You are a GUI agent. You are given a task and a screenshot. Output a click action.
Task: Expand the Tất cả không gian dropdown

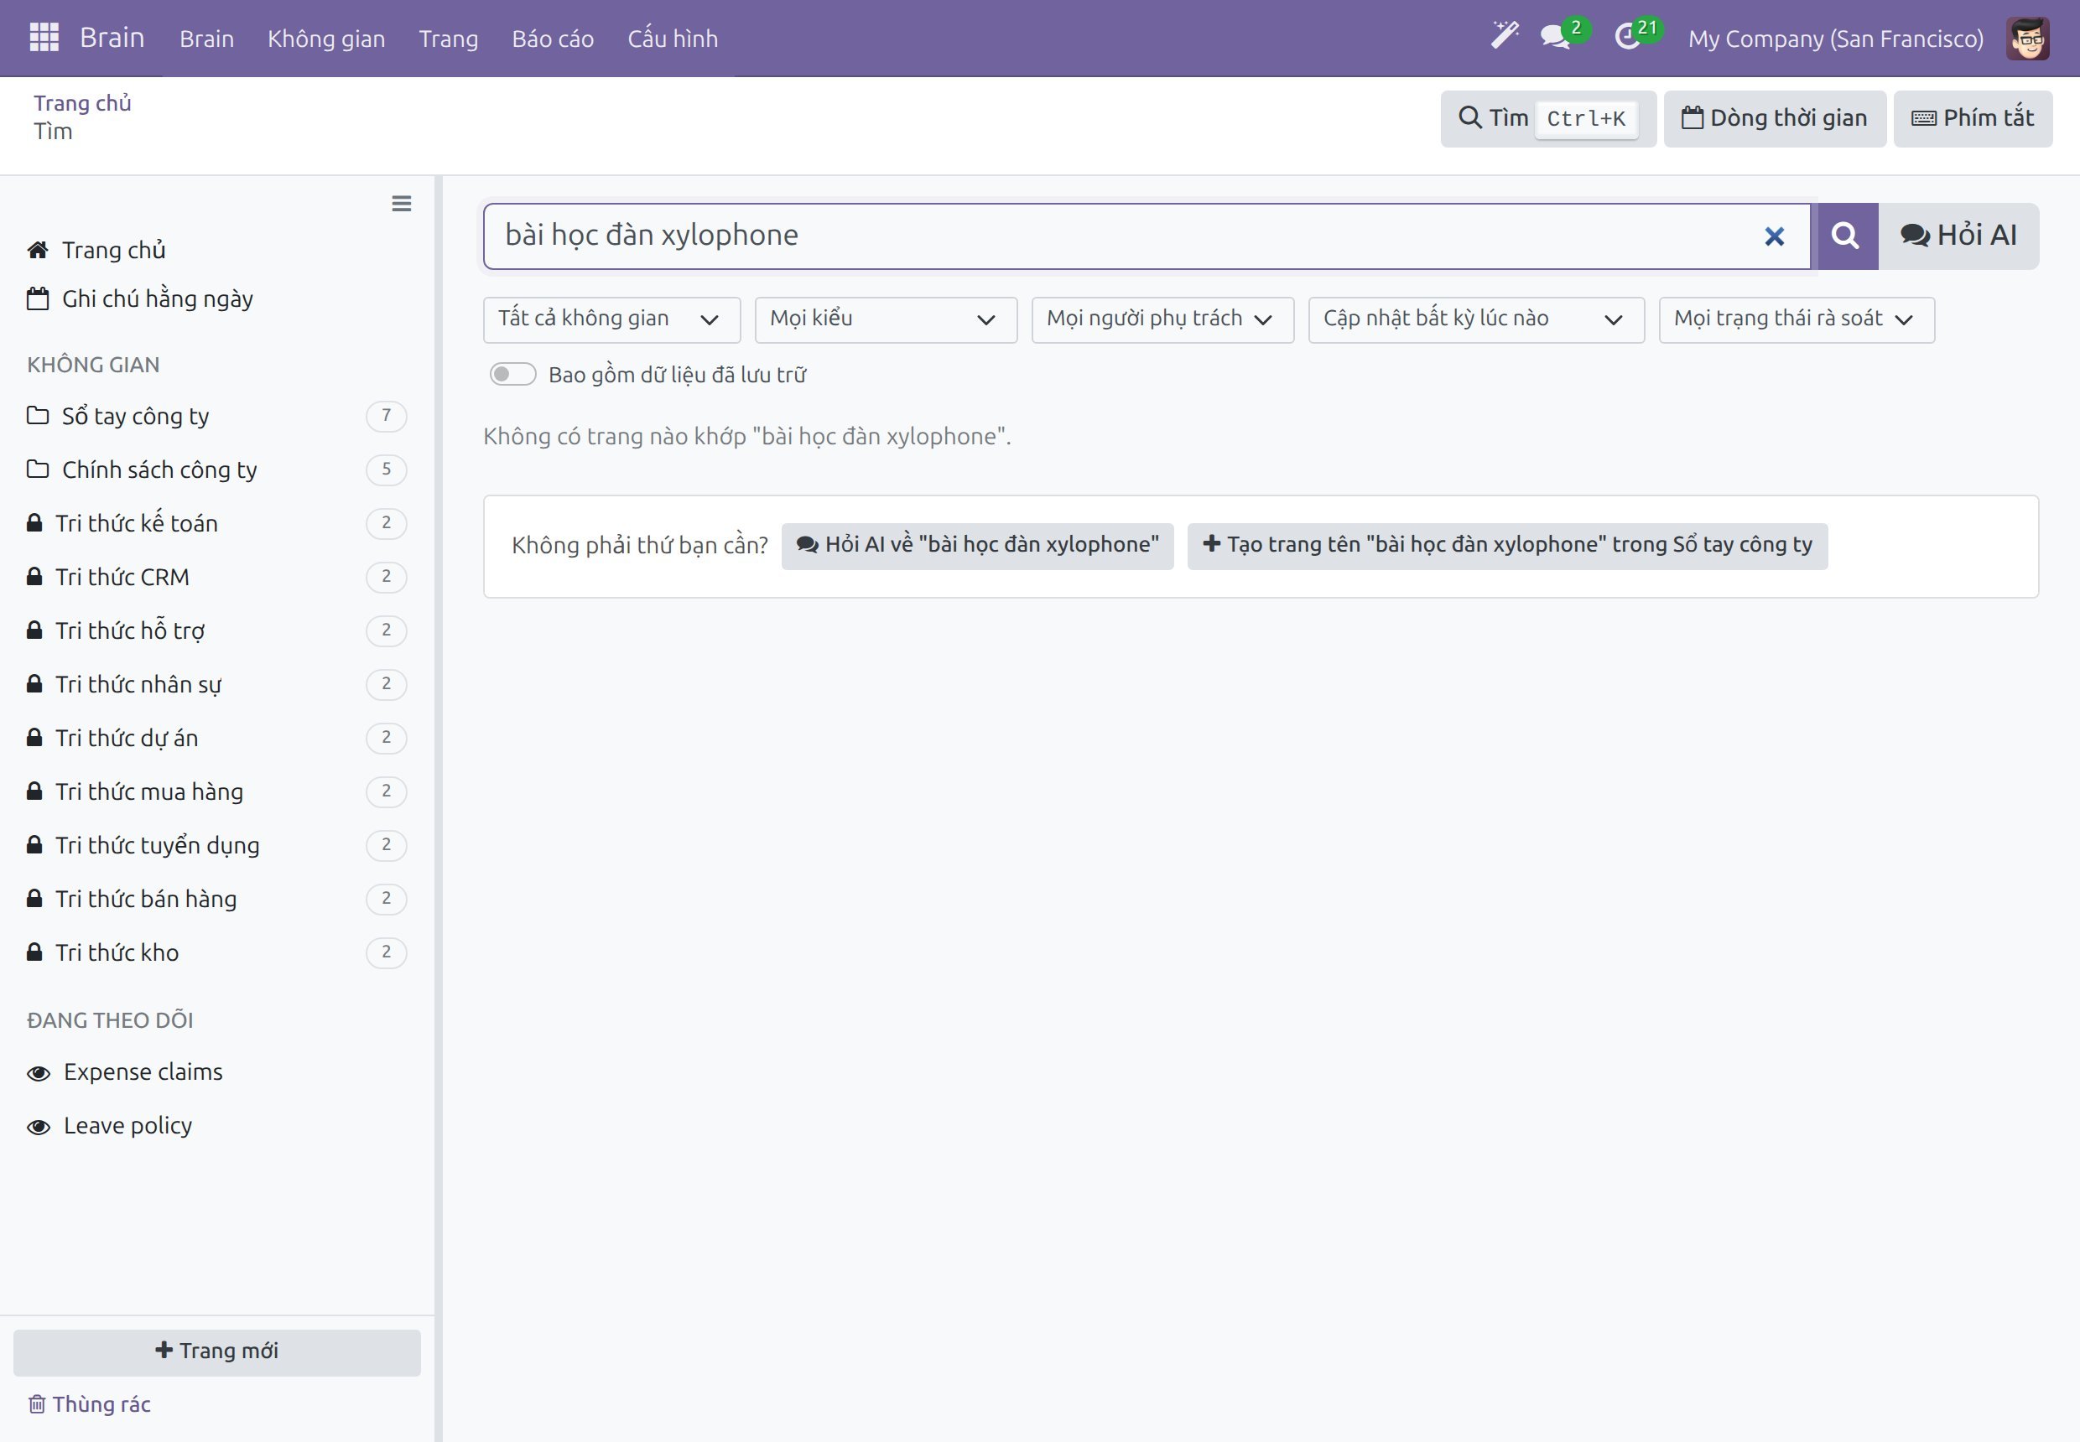click(x=612, y=320)
